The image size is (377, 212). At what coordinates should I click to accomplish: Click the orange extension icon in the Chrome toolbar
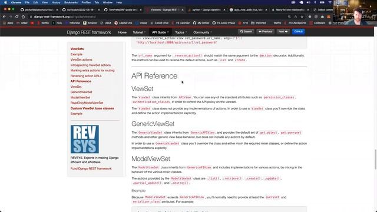coord(329,17)
